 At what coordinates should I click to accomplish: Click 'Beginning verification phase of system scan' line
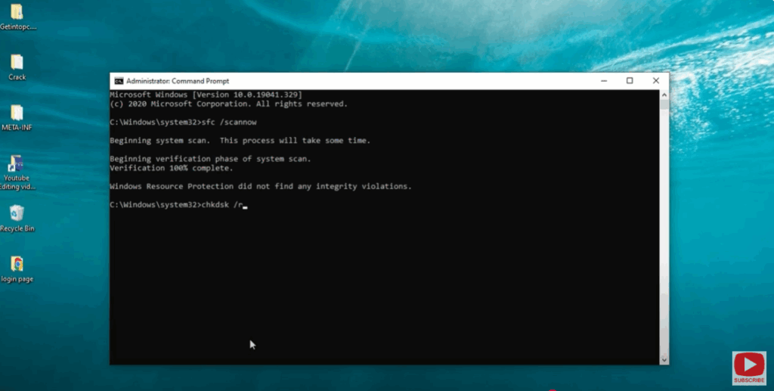click(x=210, y=159)
